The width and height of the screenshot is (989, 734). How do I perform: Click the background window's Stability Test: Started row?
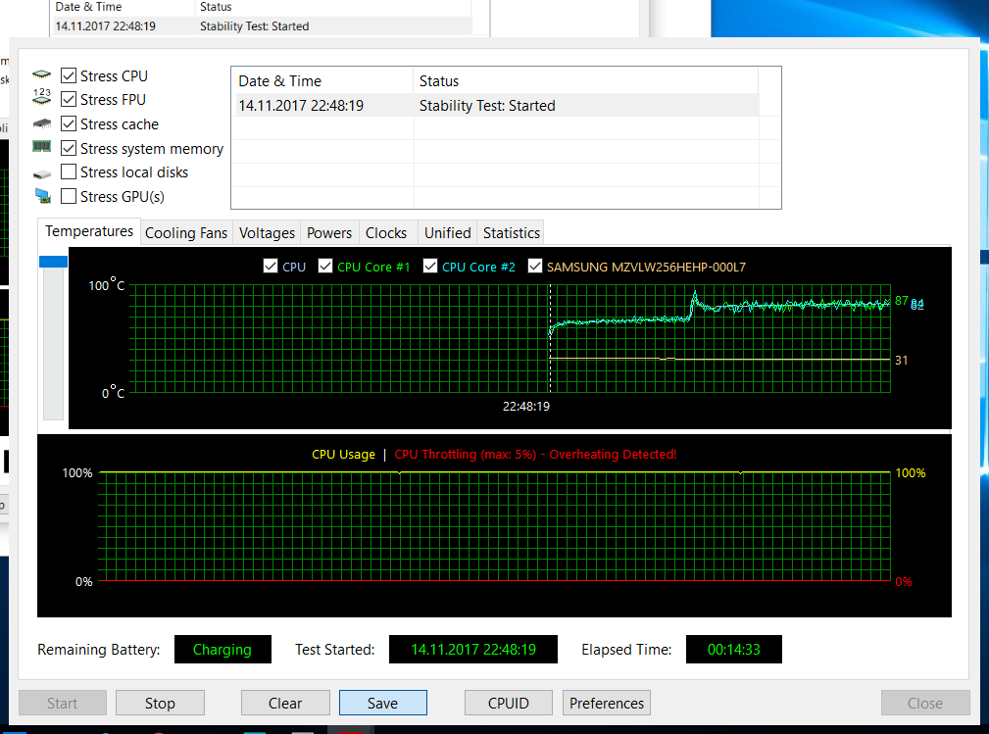(x=262, y=26)
